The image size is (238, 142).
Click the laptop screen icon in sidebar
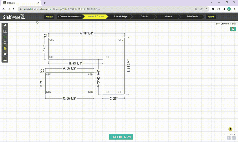click(x=5, y=60)
